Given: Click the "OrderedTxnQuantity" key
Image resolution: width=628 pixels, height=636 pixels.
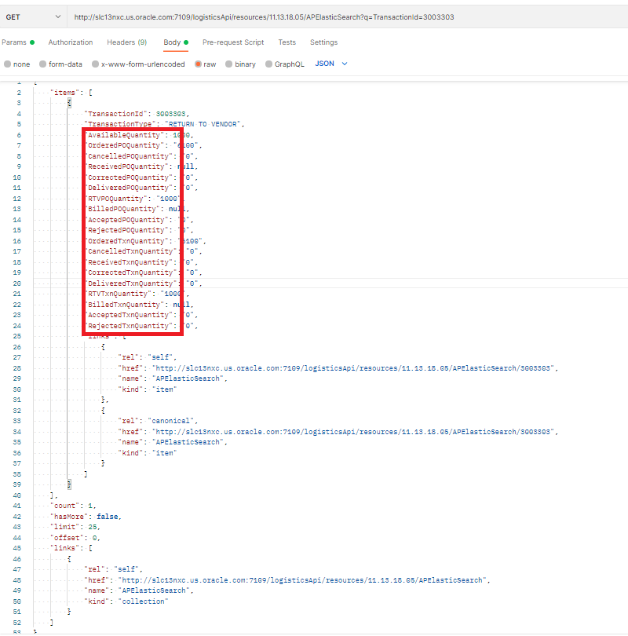Looking at the screenshot, I should [126, 241].
